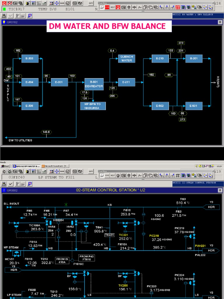
Task: Click FROM P40 FT616 box
Action: click(x=87, y=258)
